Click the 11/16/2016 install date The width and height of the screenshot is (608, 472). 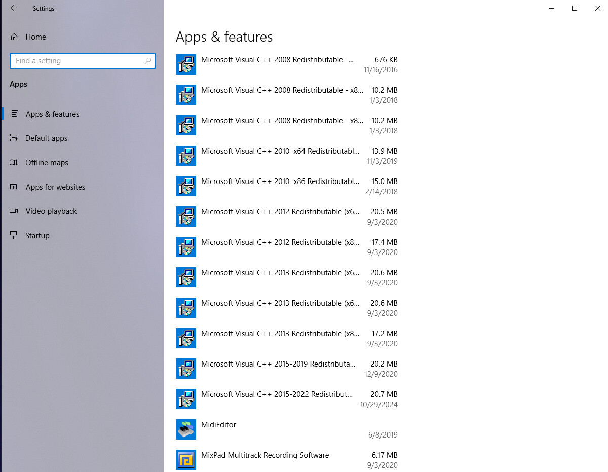tap(381, 70)
